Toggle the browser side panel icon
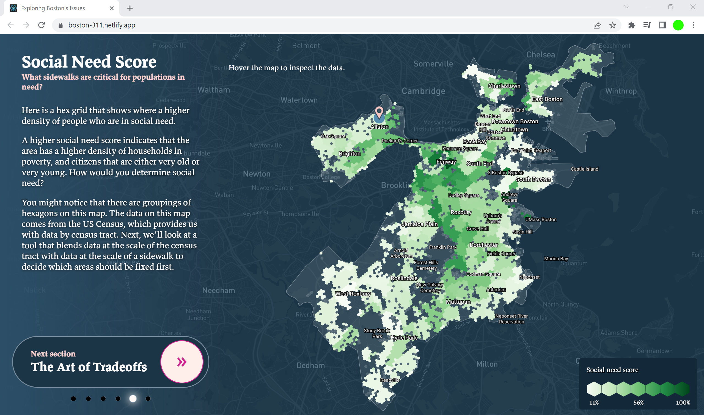The height and width of the screenshot is (415, 704). 662,25
